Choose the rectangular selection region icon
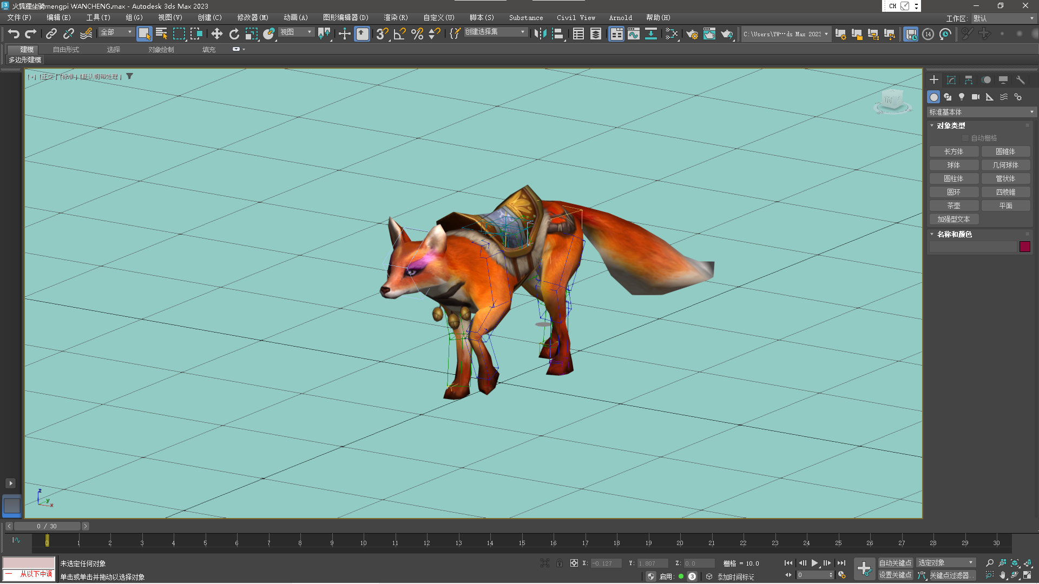The width and height of the screenshot is (1039, 584). click(x=179, y=34)
